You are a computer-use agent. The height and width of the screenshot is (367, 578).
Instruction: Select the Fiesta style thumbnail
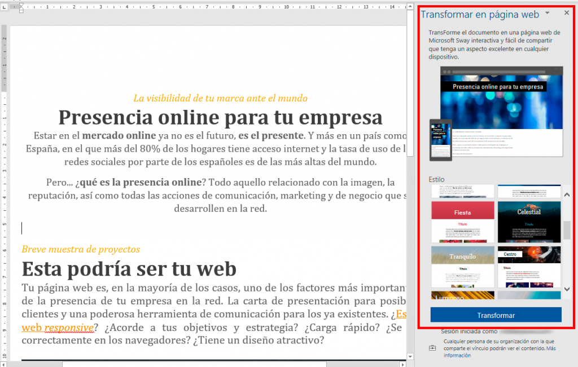coord(463,222)
